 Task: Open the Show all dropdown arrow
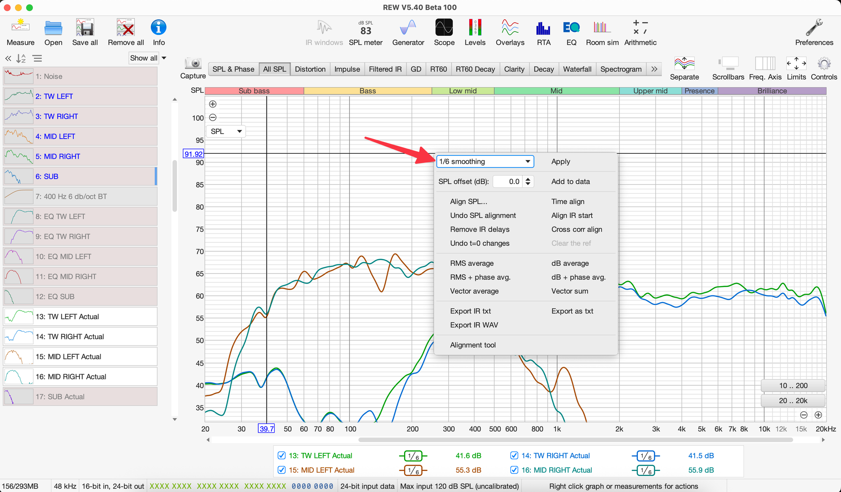point(164,58)
